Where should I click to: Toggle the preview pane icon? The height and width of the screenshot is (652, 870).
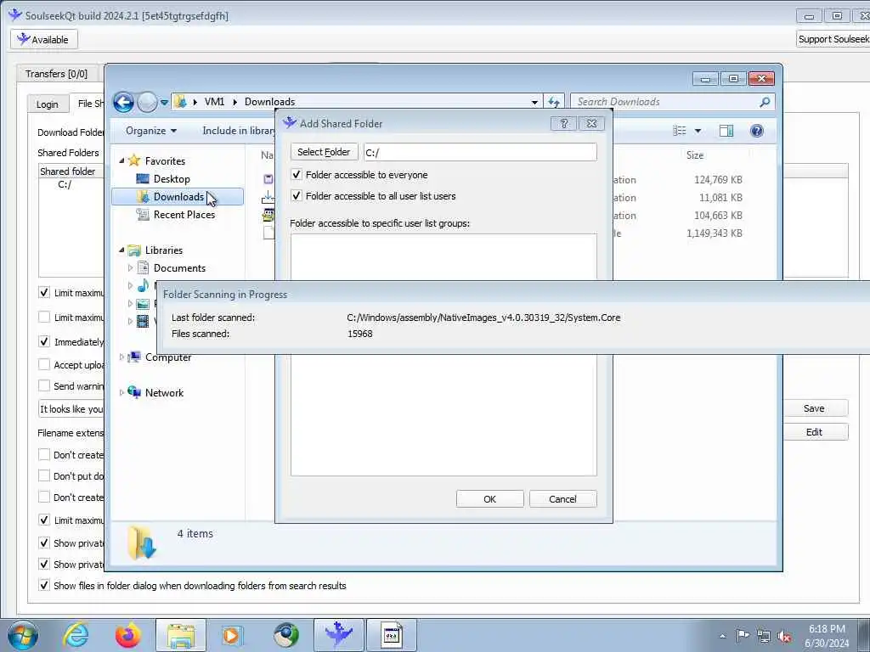coord(726,131)
